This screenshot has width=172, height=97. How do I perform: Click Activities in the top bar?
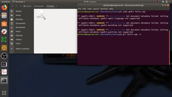(x=6, y=2)
